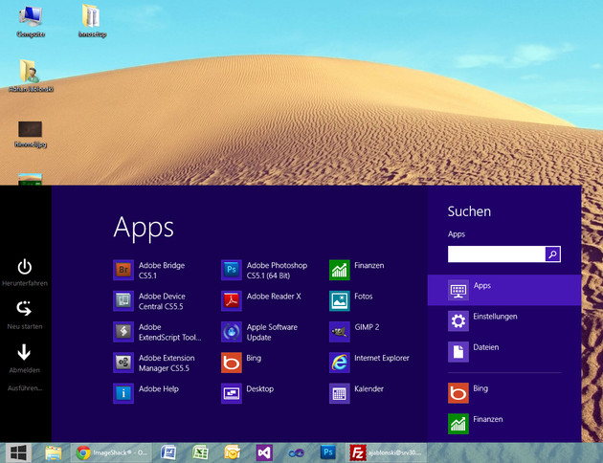Open Adobe ExtendScript Toolkit icon
This screenshot has height=463, width=603.
tap(123, 332)
